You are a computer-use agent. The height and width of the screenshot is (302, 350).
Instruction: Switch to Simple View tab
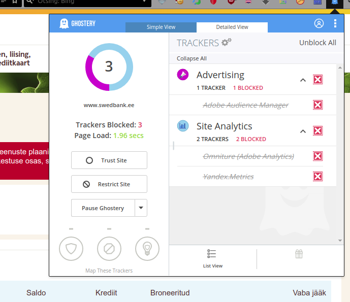[161, 27]
